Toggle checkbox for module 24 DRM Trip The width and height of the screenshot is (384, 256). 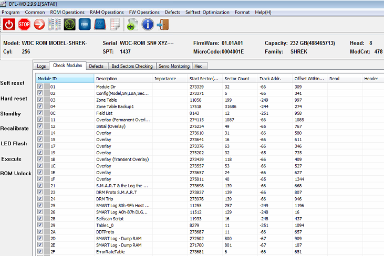coord(40,198)
